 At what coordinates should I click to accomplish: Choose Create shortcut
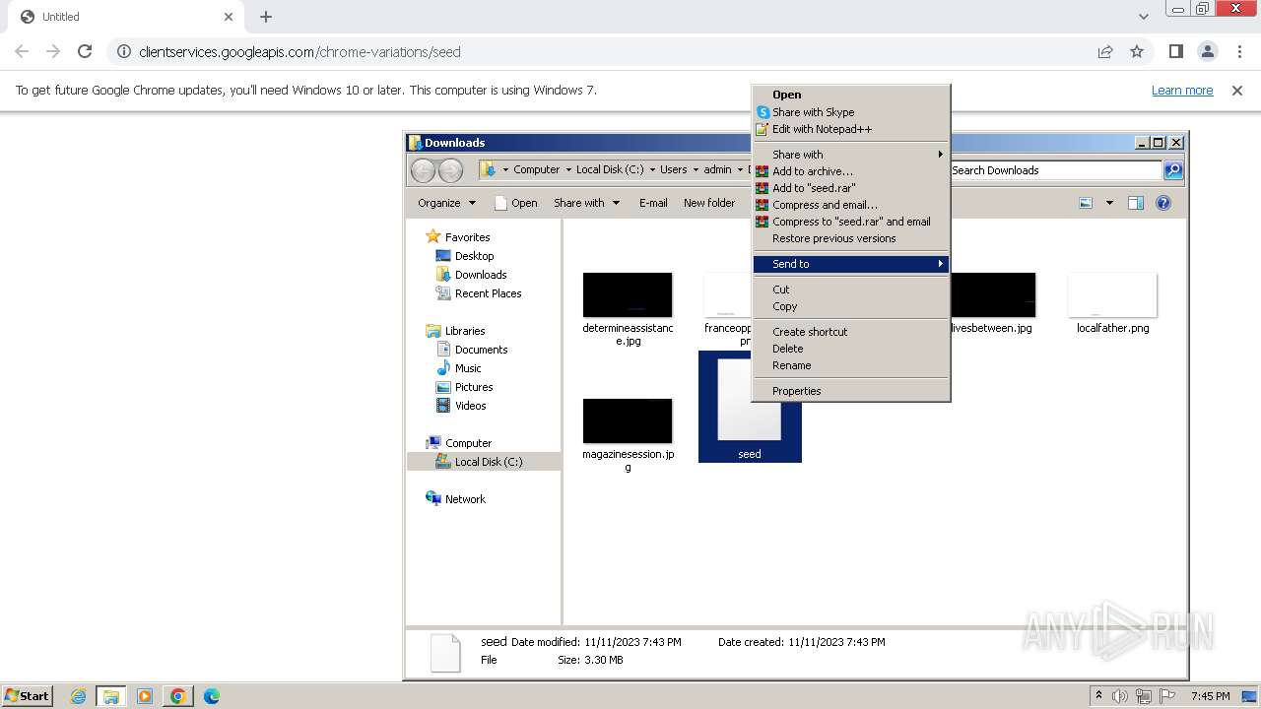pos(851,332)
